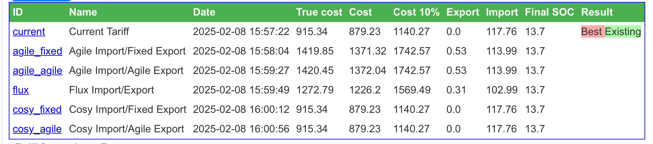Click the Date column header
Viewport: 653px width, 144px height.
coord(204,12)
